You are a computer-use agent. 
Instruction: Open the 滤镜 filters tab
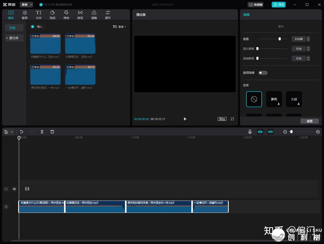(x=94, y=15)
